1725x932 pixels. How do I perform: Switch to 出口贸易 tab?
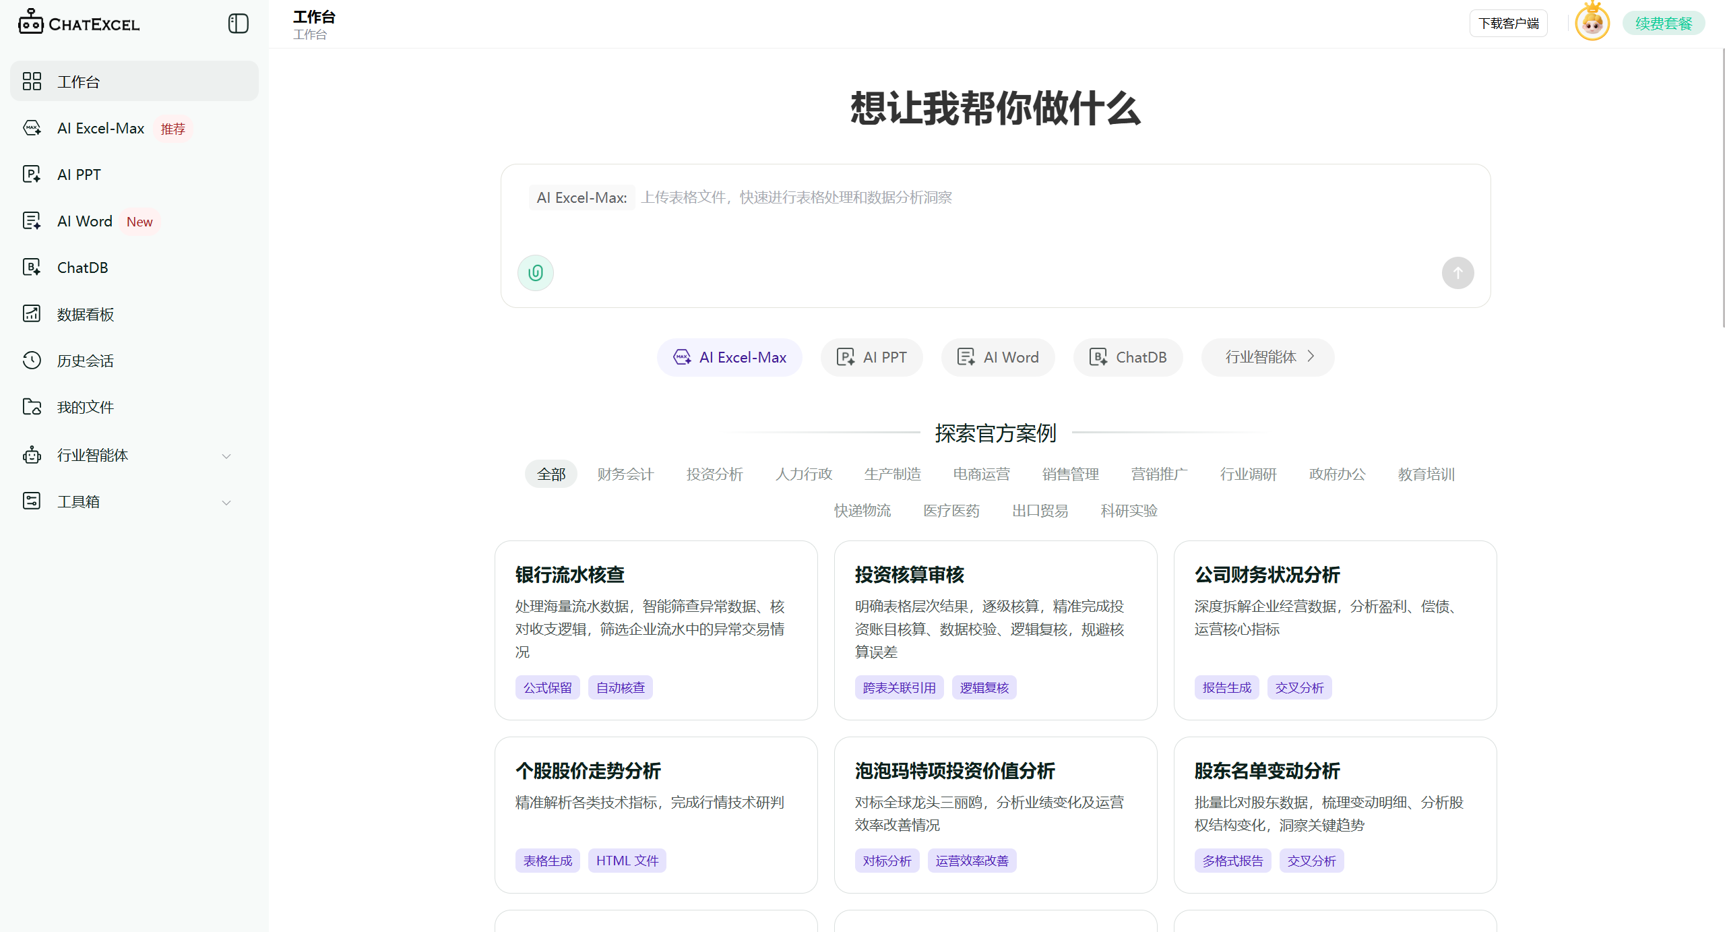point(1040,511)
